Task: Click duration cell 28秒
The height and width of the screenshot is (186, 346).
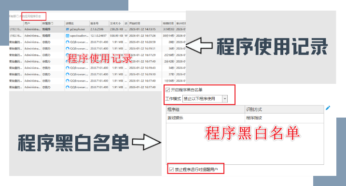Action: point(171,42)
